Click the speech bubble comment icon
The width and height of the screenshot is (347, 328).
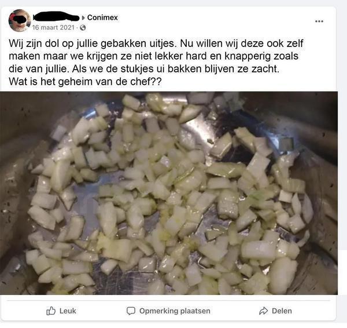131,311
